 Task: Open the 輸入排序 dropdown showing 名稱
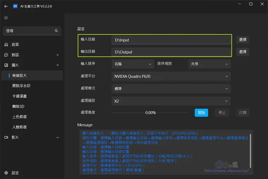click(x=133, y=64)
